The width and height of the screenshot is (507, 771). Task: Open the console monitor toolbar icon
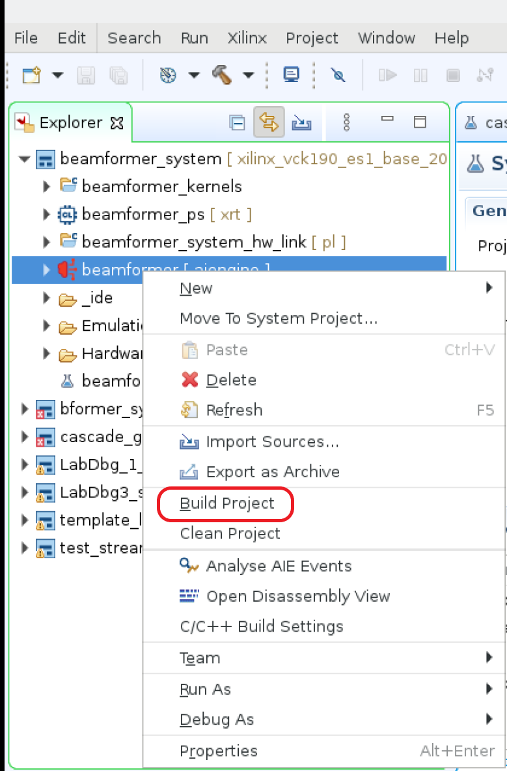point(291,75)
